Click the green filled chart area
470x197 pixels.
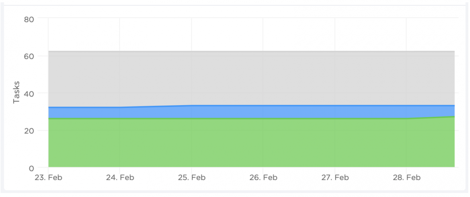tap(235, 144)
